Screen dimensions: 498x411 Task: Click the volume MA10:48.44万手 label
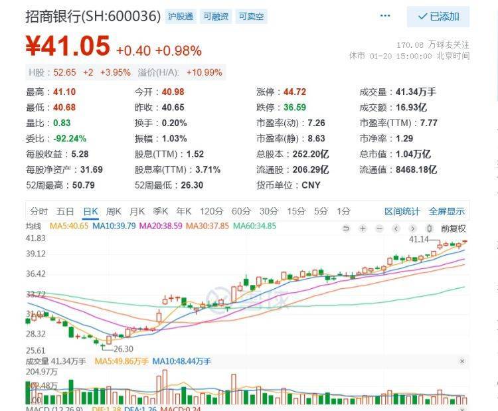point(182,361)
